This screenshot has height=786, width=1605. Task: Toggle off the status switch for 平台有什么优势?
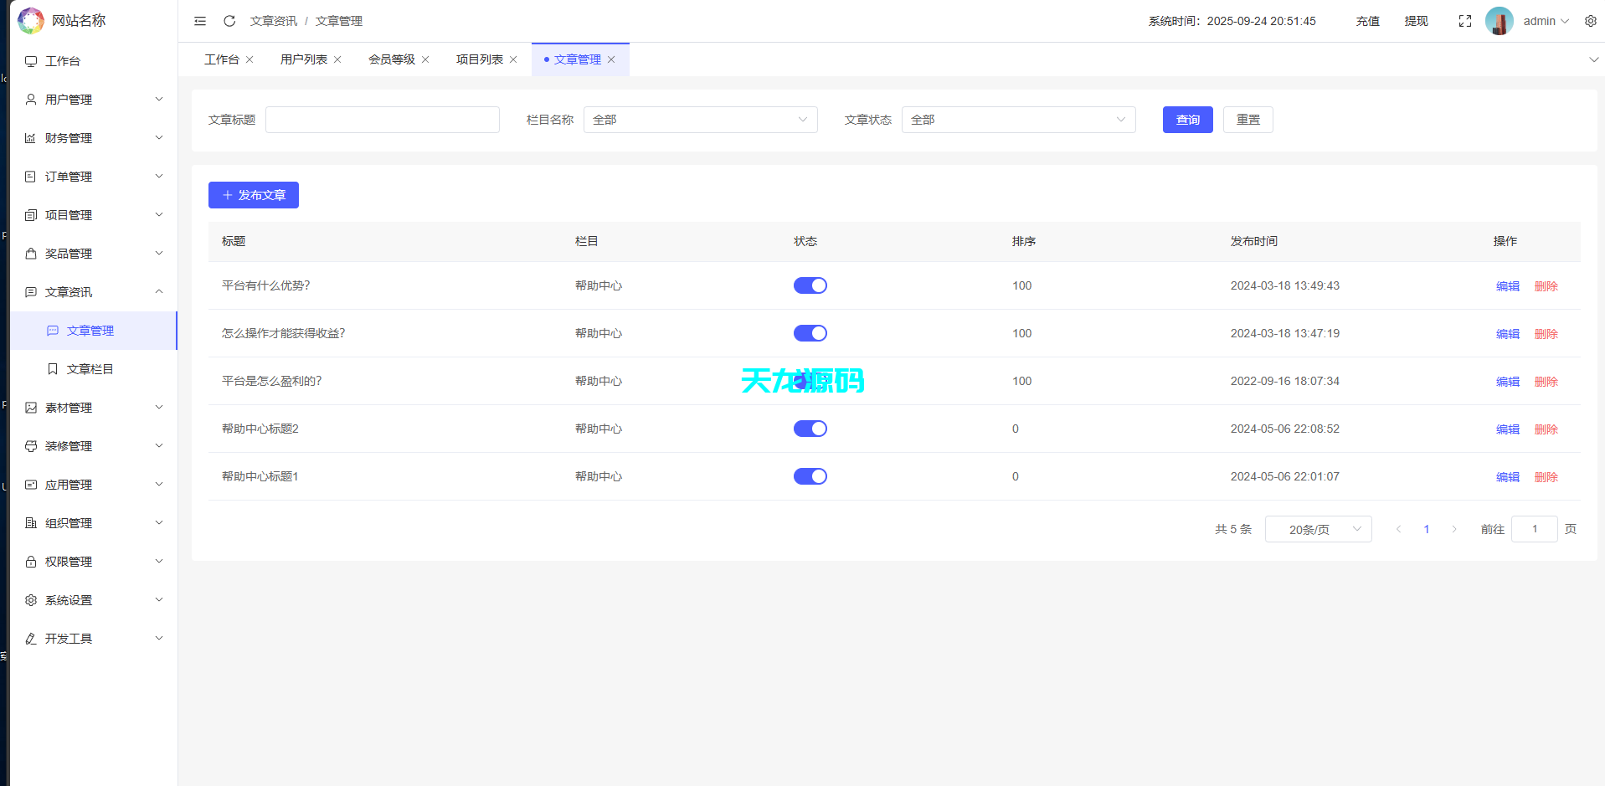(x=810, y=285)
